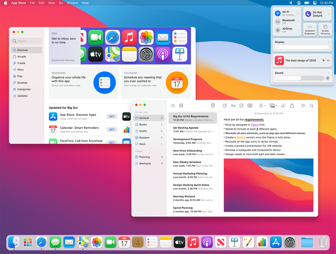Insert a table in the note
The width and height of the screenshot is (336, 254).
tap(250, 106)
